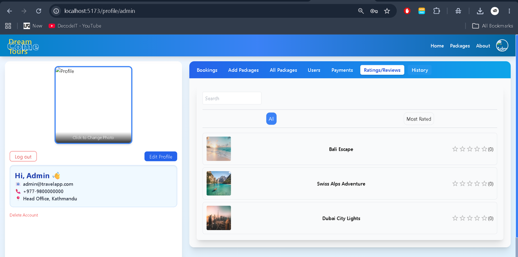Click the Search input field
Screen dimensions: 518x257
(x=232, y=98)
